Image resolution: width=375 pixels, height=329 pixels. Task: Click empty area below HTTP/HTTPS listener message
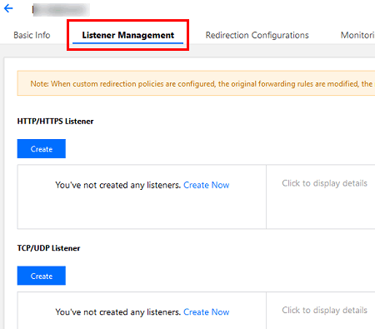(142, 211)
